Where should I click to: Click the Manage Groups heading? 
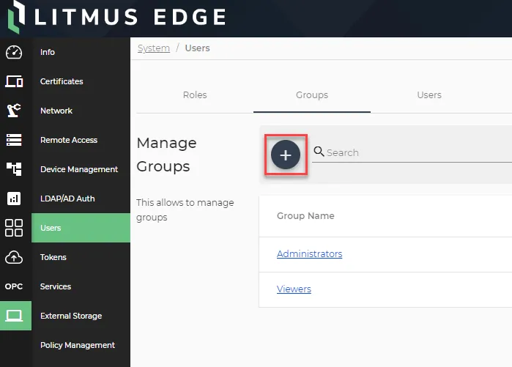166,155
